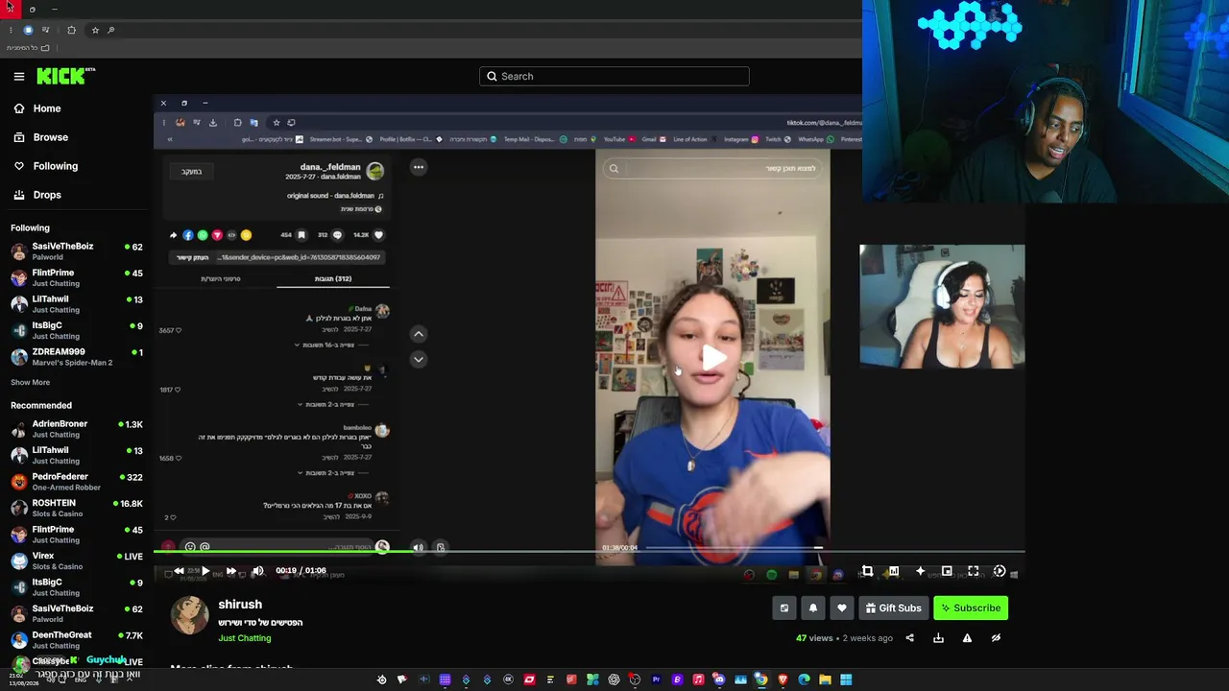This screenshot has height=691, width=1229.
Task: Follow shirush with the heart button
Action: click(842, 608)
